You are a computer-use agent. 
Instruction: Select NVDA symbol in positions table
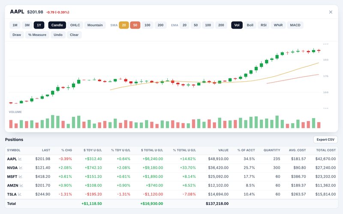click(x=12, y=168)
